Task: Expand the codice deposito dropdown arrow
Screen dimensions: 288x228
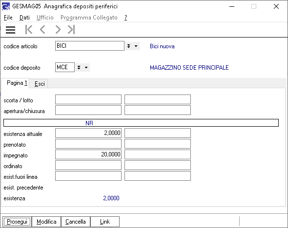Action: click(x=86, y=67)
